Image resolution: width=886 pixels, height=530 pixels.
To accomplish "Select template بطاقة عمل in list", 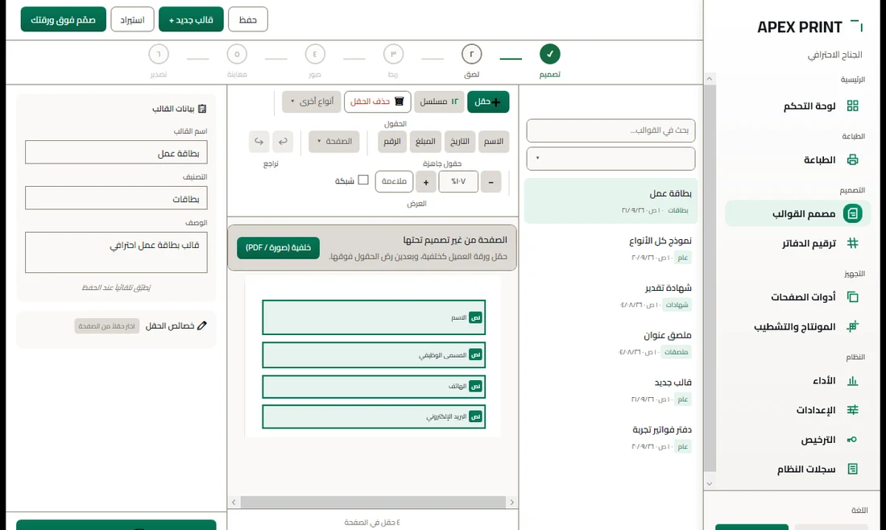I will [x=611, y=201].
